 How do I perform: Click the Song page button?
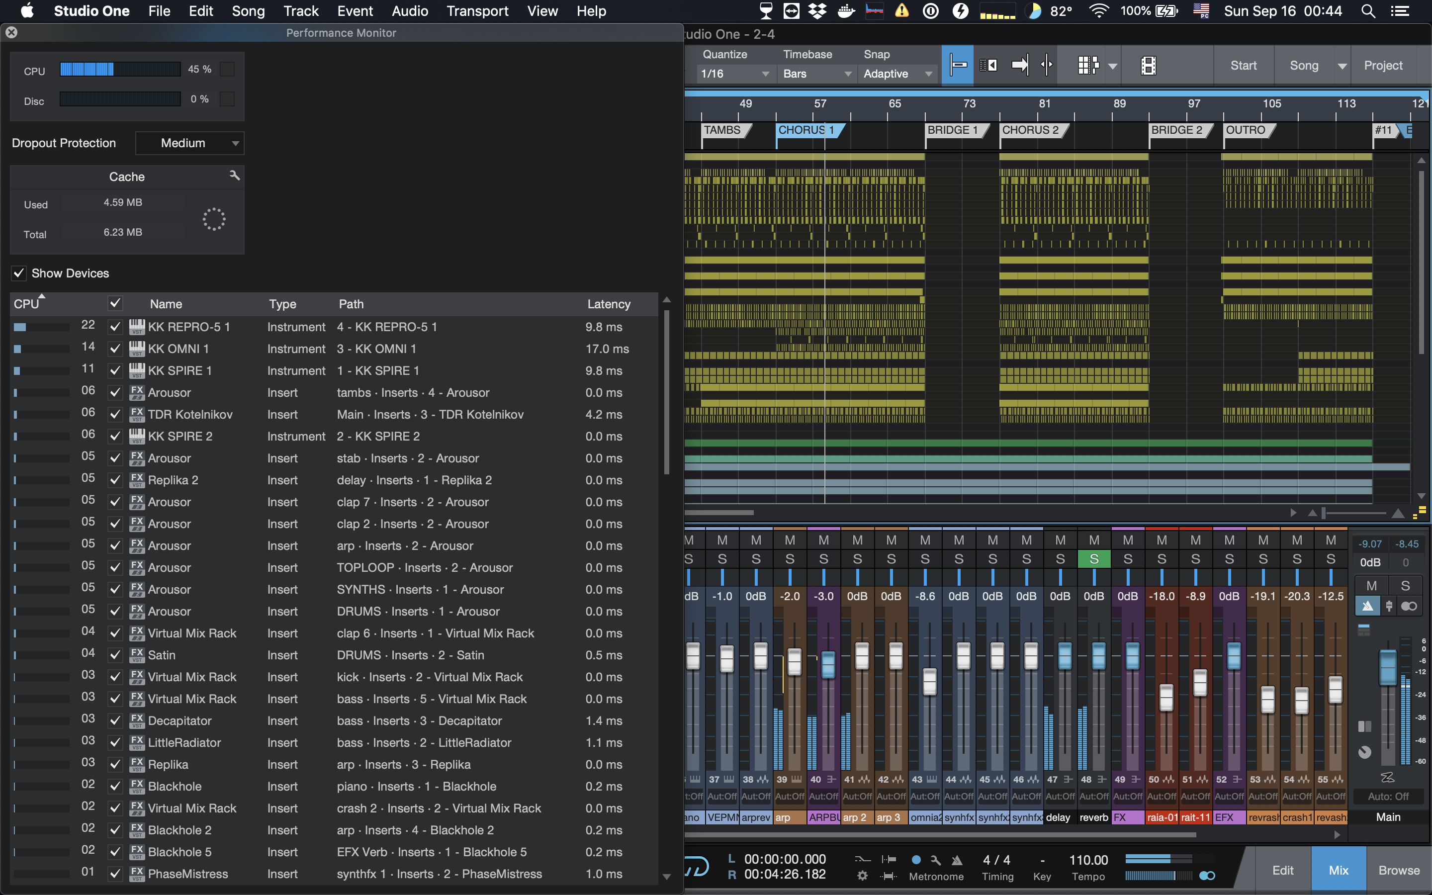[x=1304, y=65]
